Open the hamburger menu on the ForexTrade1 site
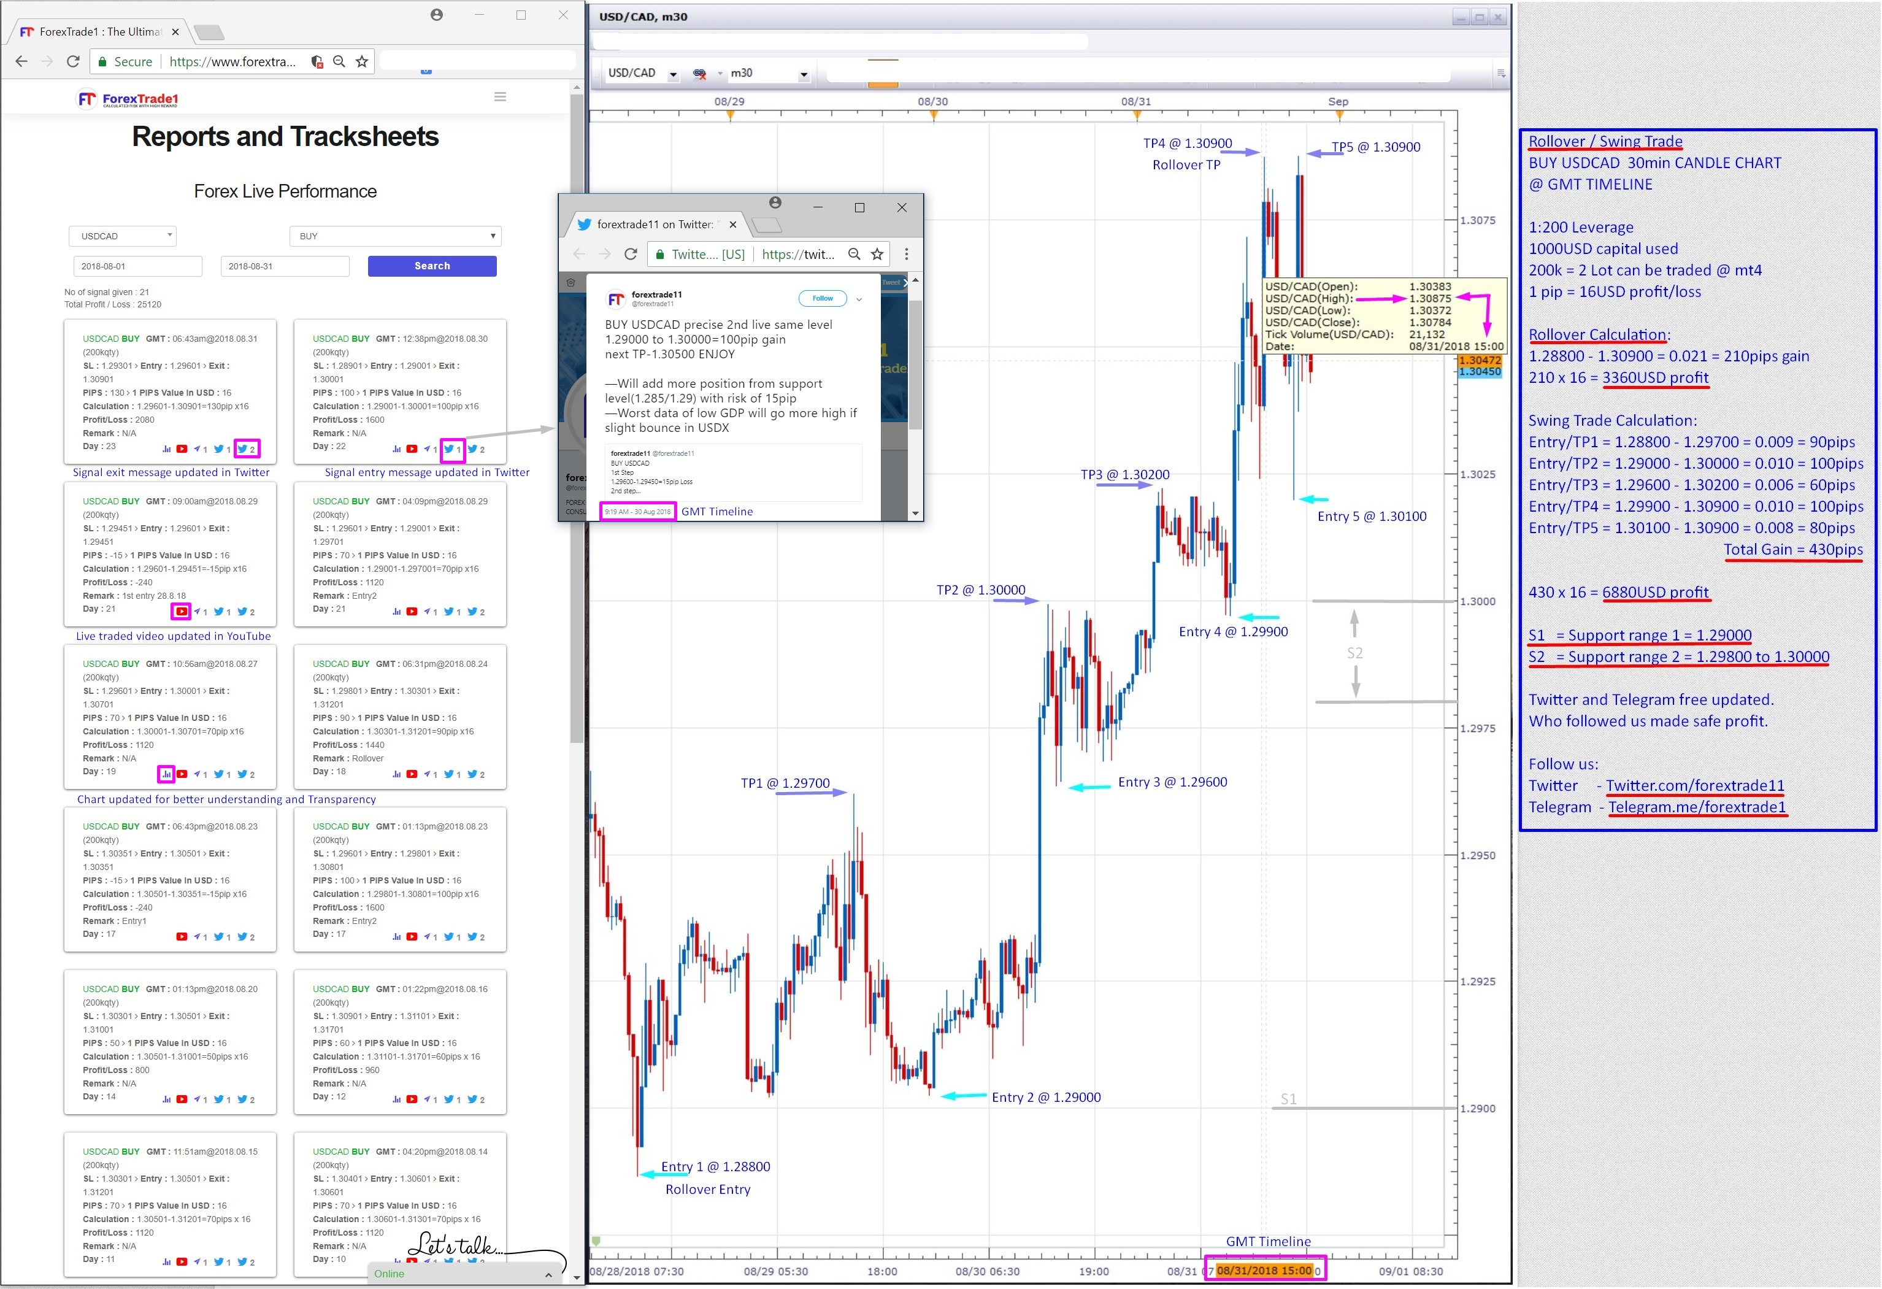 click(x=501, y=97)
